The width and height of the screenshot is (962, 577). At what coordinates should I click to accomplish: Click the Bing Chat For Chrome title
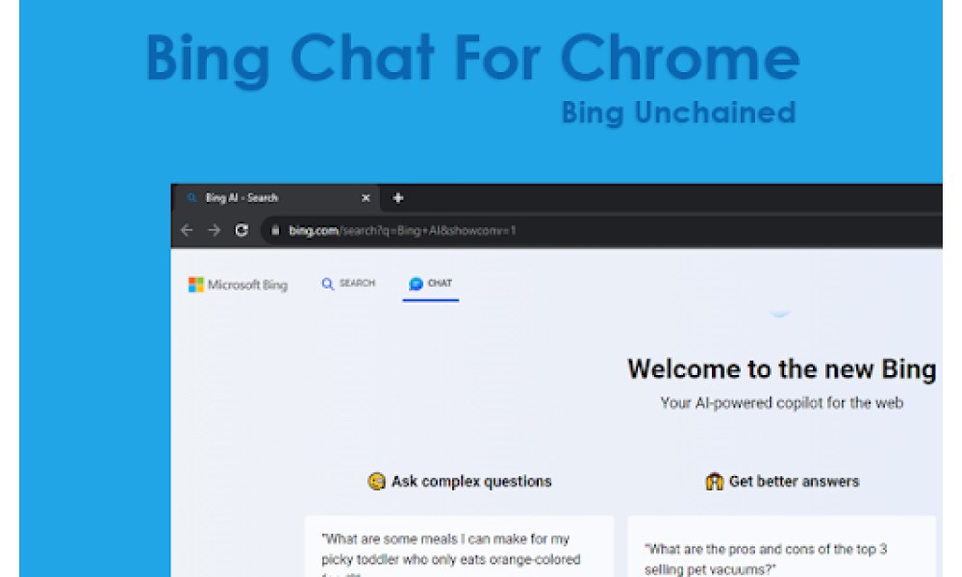472,60
